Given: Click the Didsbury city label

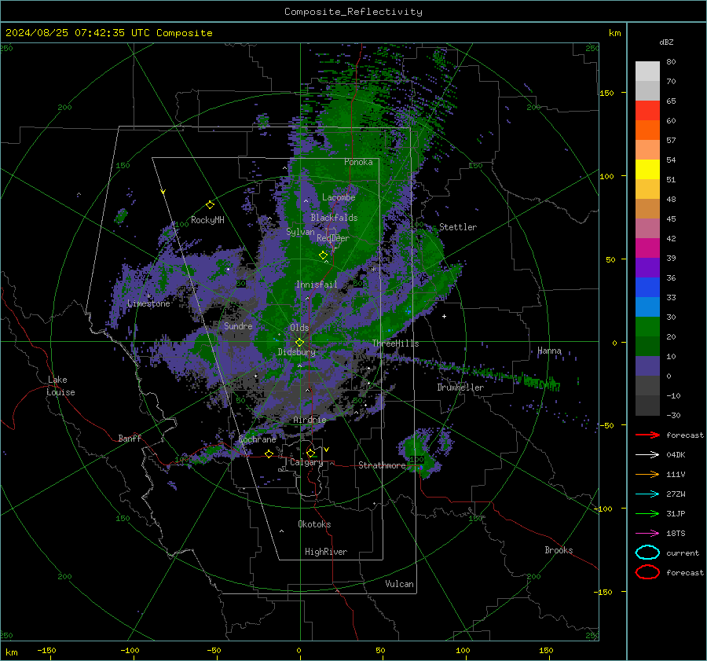Looking at the screenshot, I should pos(297,352).
